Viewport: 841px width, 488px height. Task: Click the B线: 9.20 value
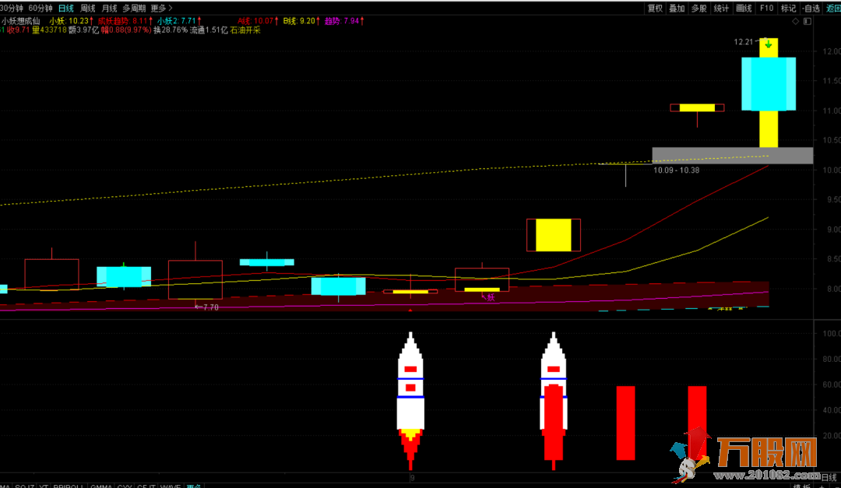(301, 21)
